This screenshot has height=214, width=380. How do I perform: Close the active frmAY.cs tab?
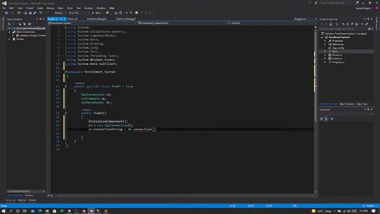[x=65, y=19]
